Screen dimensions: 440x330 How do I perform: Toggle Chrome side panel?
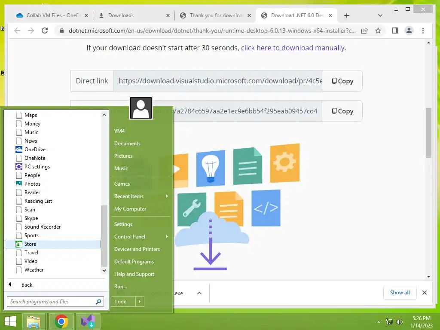click(395, 31)
